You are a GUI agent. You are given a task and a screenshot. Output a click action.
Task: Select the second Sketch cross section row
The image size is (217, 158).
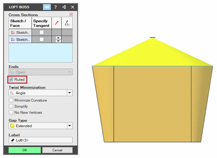pos(20,40)
